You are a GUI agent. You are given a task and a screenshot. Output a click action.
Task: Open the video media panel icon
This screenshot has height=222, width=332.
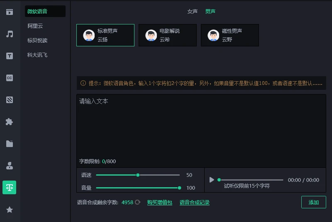tap(10, 12)
